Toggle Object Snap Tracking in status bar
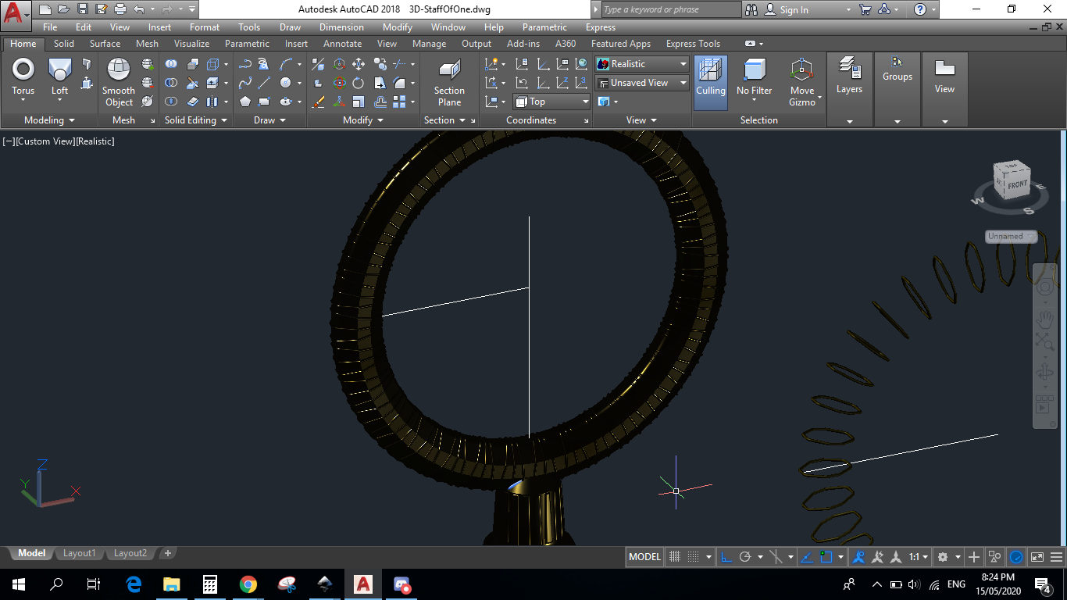This screenshot has height=600, width=1067. (x=807, y=557)
